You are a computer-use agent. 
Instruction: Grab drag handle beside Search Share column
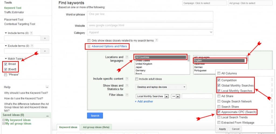point(272,106)
